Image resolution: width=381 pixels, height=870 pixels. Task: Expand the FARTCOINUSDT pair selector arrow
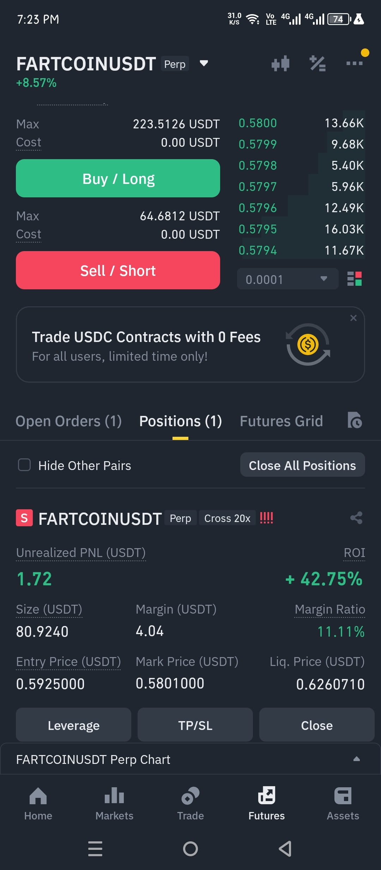[x=204, y=63]
